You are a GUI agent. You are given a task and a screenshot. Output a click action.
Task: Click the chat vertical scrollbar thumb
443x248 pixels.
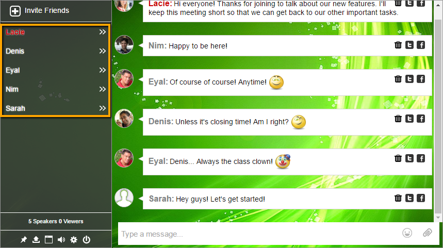[438, 116]
